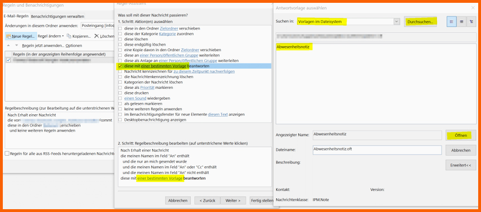Click the Löschen X icon

[97, 36]
